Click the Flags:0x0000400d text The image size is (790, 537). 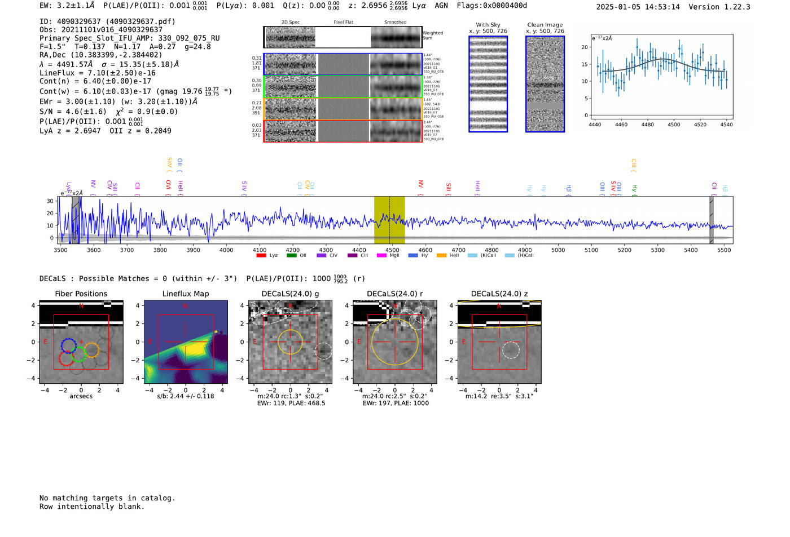pyautogui.click(x=492, y=6)
